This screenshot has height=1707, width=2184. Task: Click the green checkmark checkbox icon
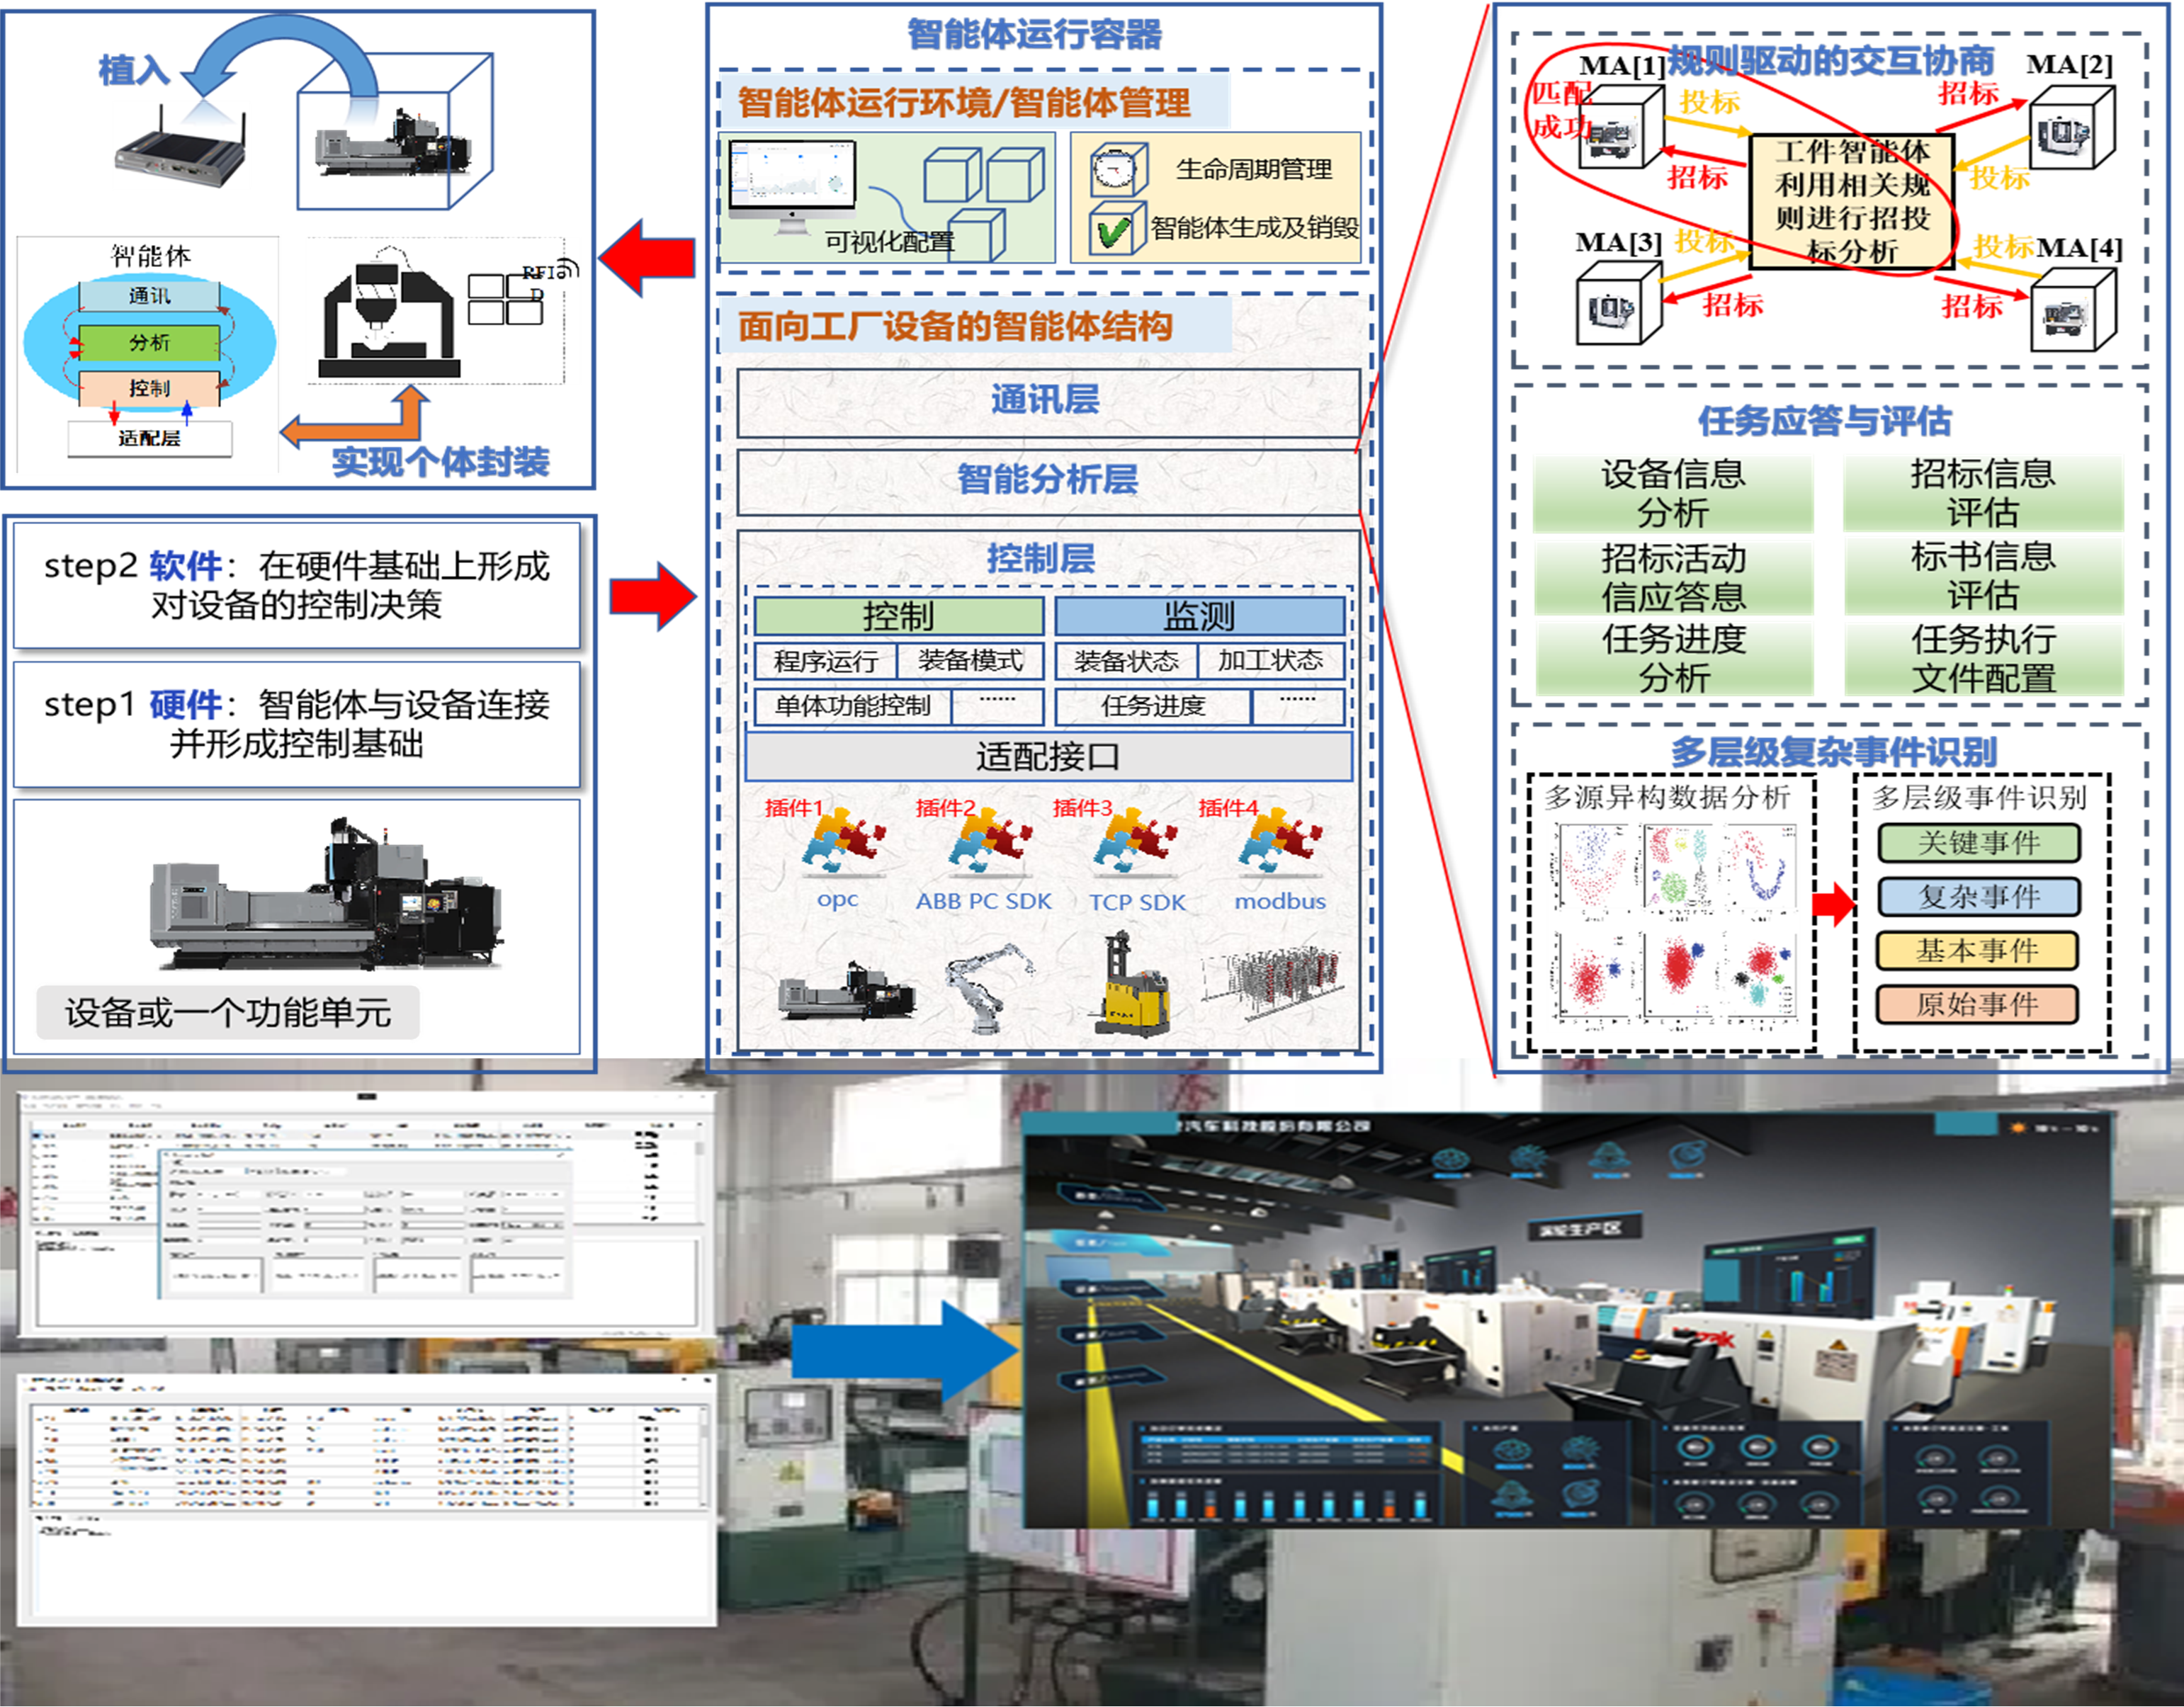point(1115,231)
